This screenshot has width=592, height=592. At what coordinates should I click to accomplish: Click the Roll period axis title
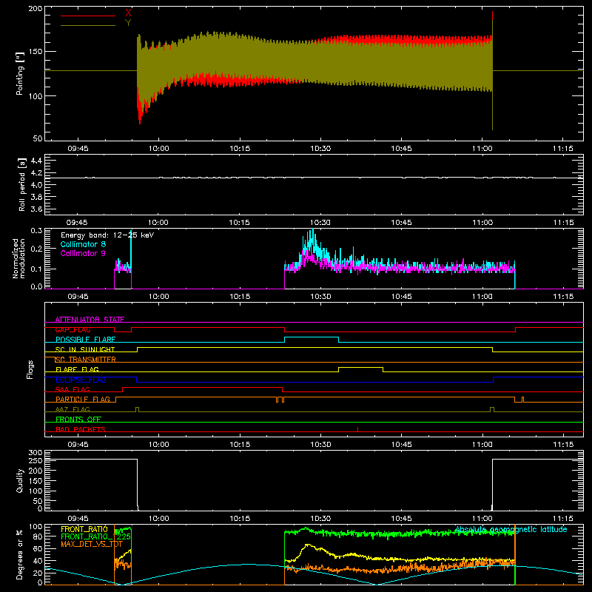pyautogui.click(x=22, y=184)
